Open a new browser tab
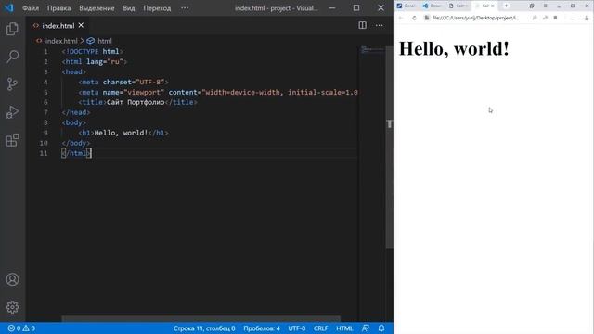 coord(506,6)
